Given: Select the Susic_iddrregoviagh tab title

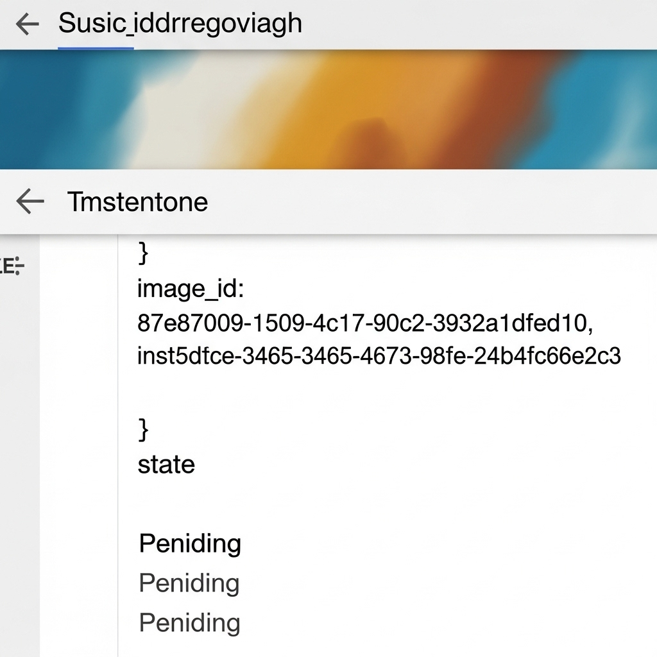Looking at the screenshot, I should click(x=180, y=23).
